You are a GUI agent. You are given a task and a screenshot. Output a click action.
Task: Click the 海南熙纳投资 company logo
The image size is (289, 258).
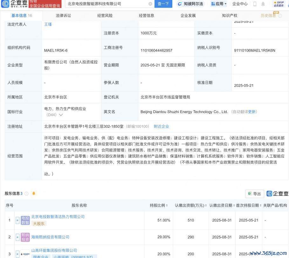click(25, 237)
